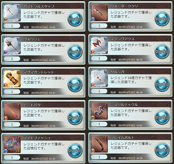Click the ヒートパタ sword icon
Screen dimensions: 174x164
pyautogui.click(x=12, y=111)
